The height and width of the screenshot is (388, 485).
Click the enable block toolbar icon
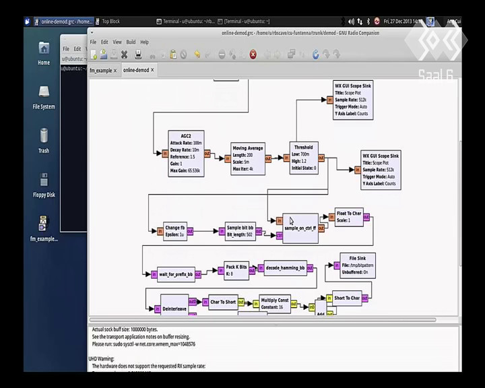tap(291, 55)
